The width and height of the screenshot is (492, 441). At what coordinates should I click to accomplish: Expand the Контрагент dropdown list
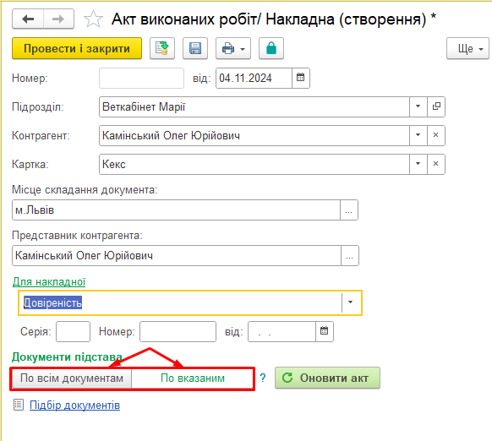pos(418,135)
